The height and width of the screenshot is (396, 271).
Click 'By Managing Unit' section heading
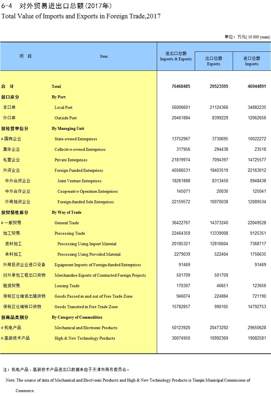pos(68,129)
